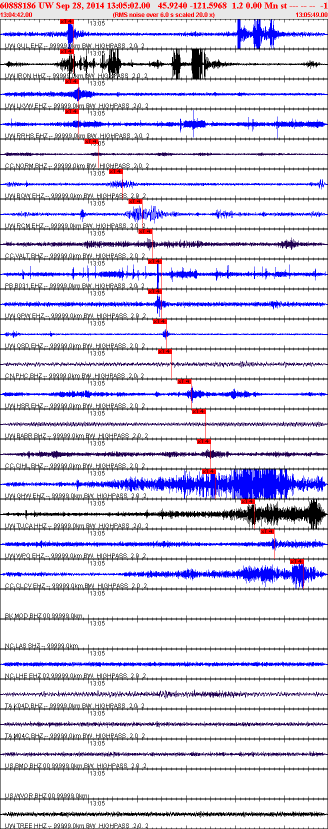
Task: Click the pick marker on the UW HSR trace
Action: point(184,381)
